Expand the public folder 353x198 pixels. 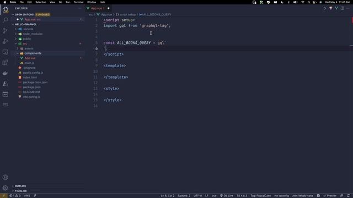[x=26, y=39]
